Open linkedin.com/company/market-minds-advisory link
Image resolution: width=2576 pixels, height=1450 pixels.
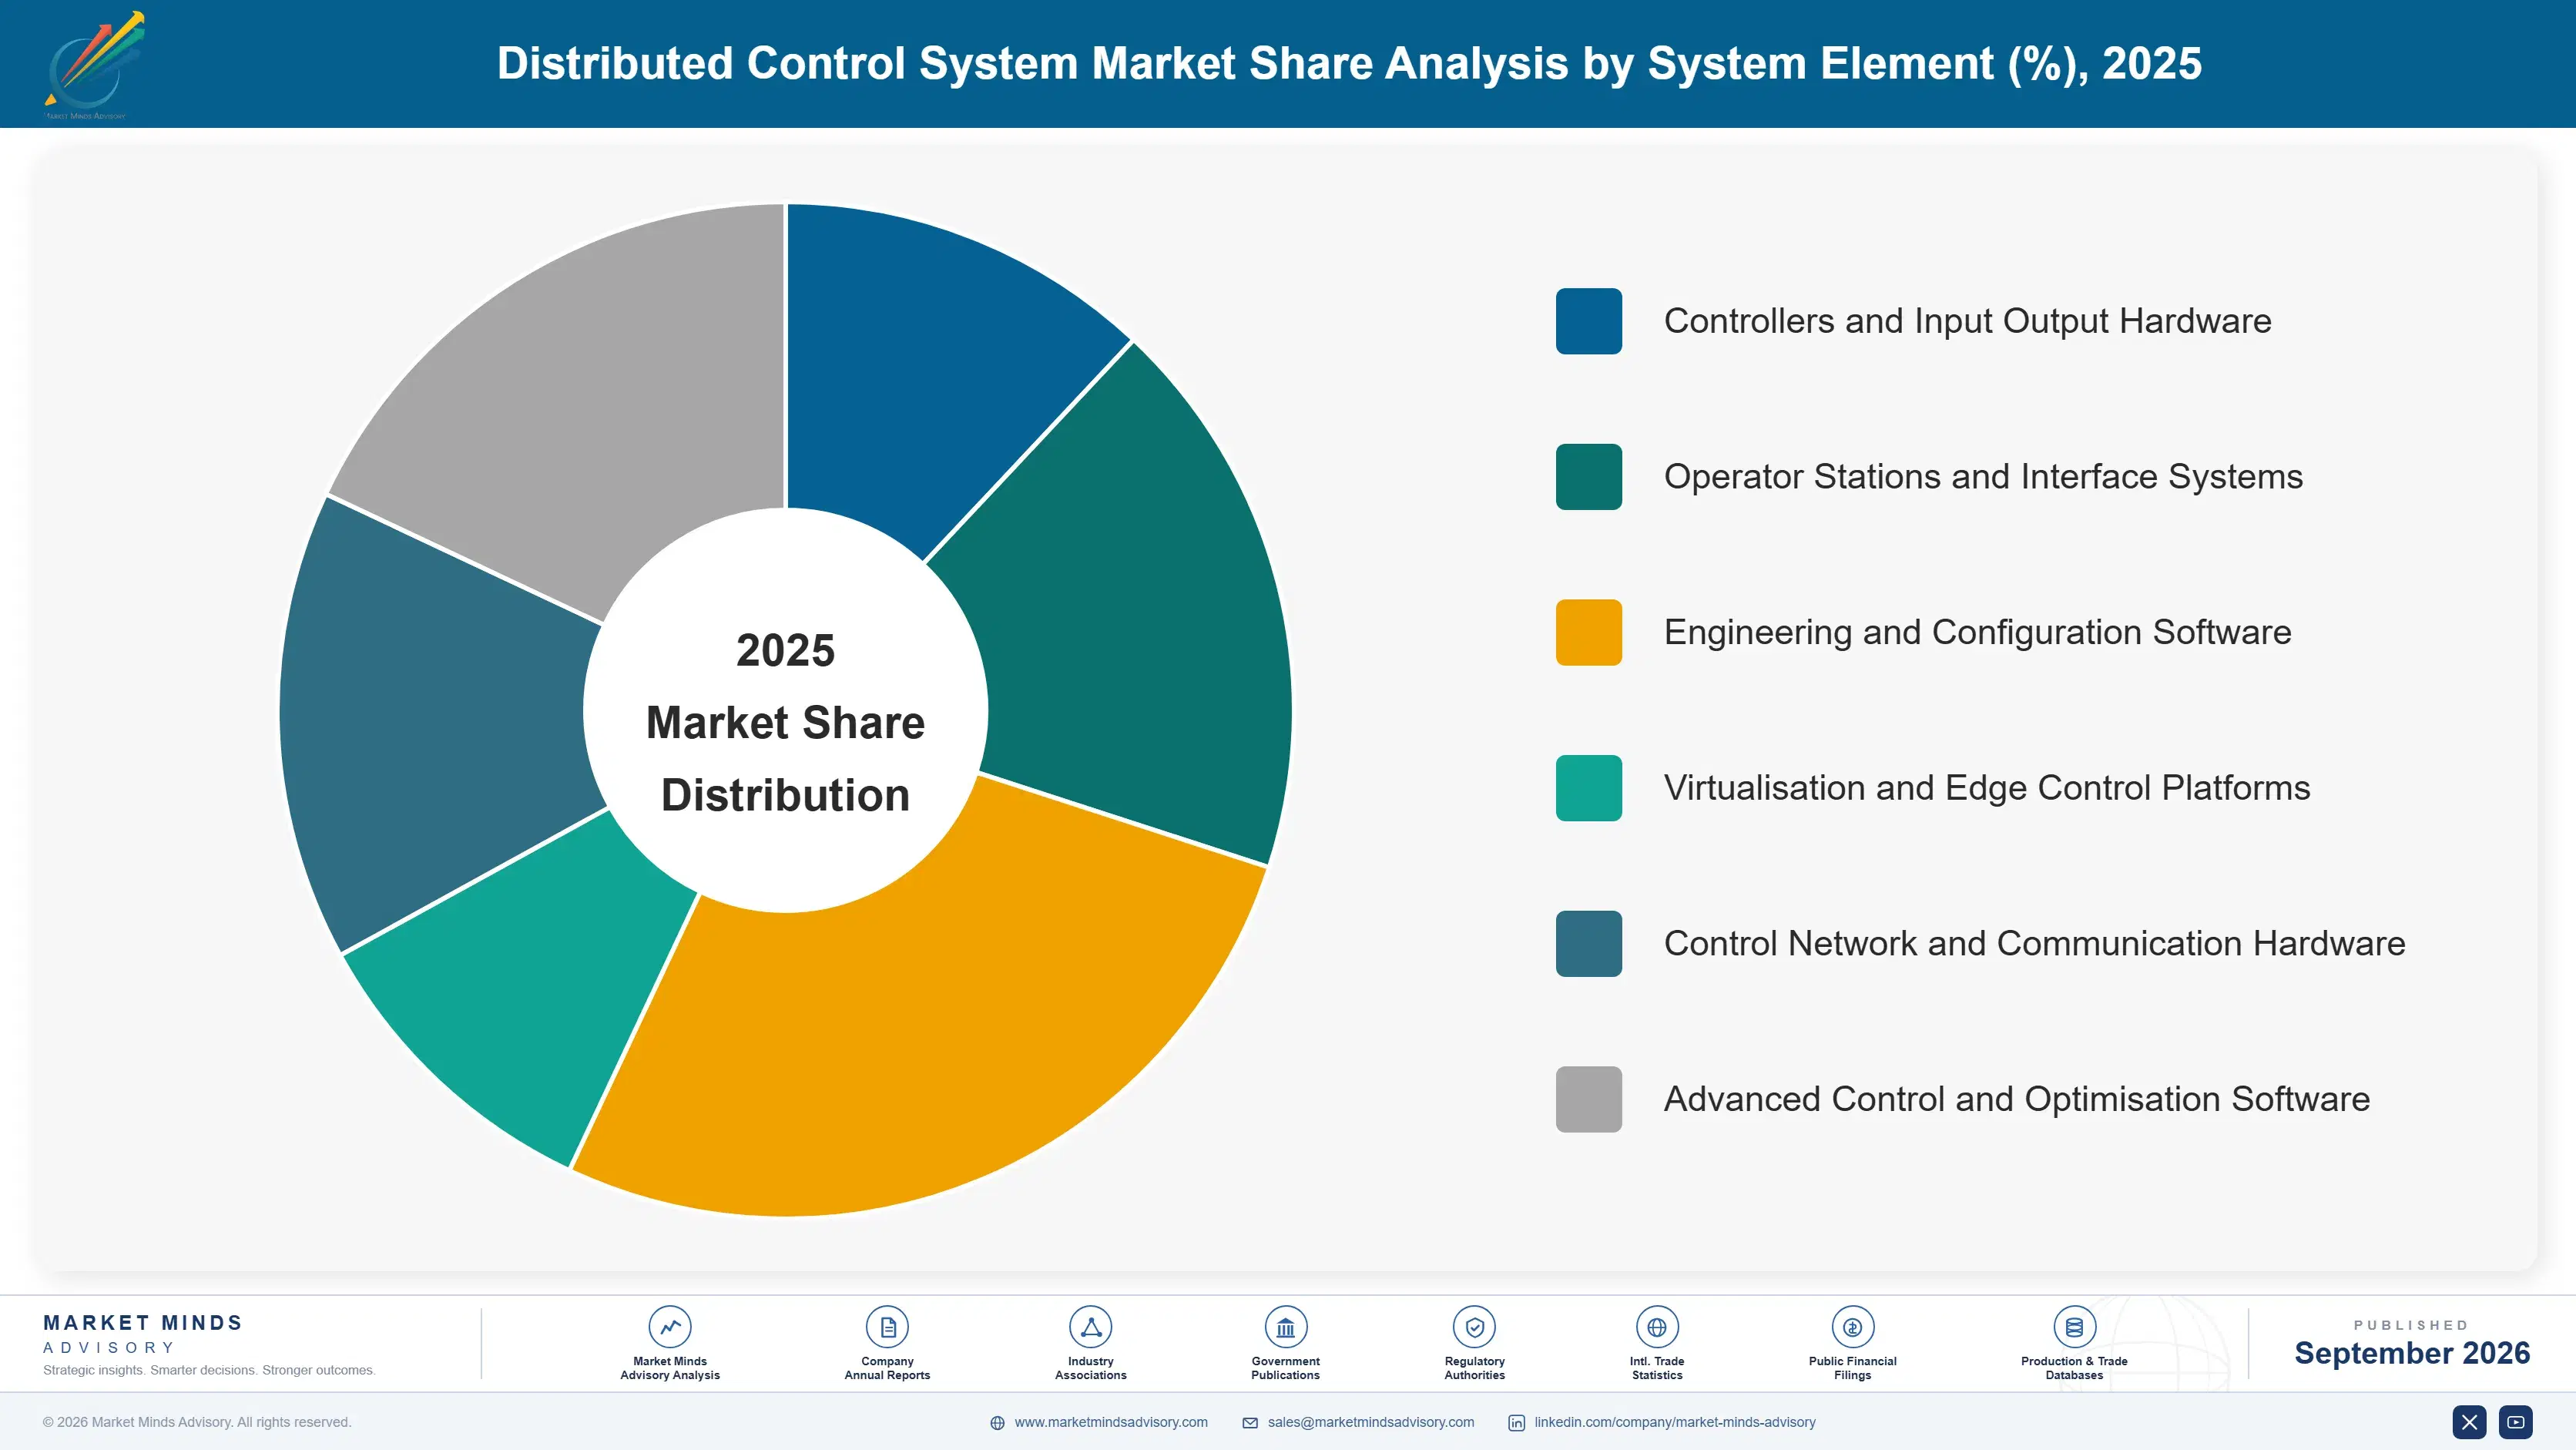pyautogui.click(x=1675, y=1422)
